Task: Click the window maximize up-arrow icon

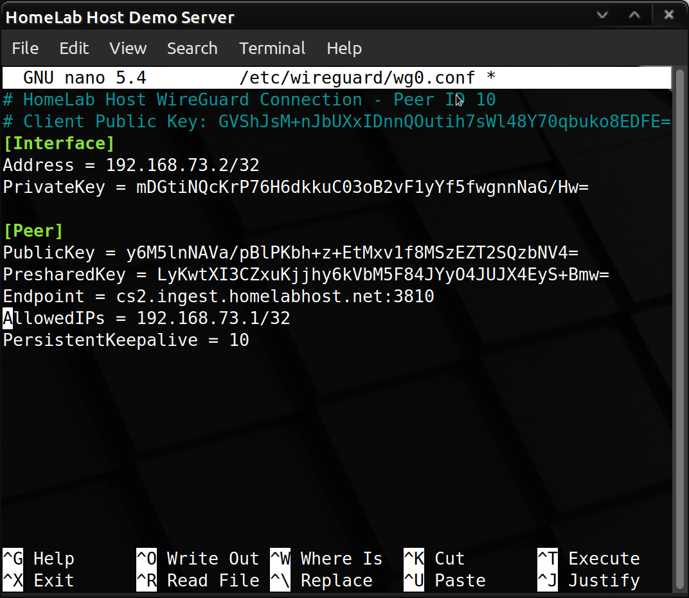Action: pos(634,15)
